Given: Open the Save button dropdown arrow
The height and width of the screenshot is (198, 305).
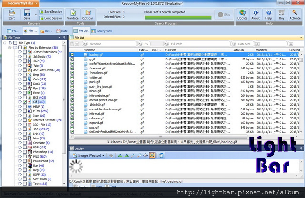Looking at the screenshot, I should pos(36,15).
